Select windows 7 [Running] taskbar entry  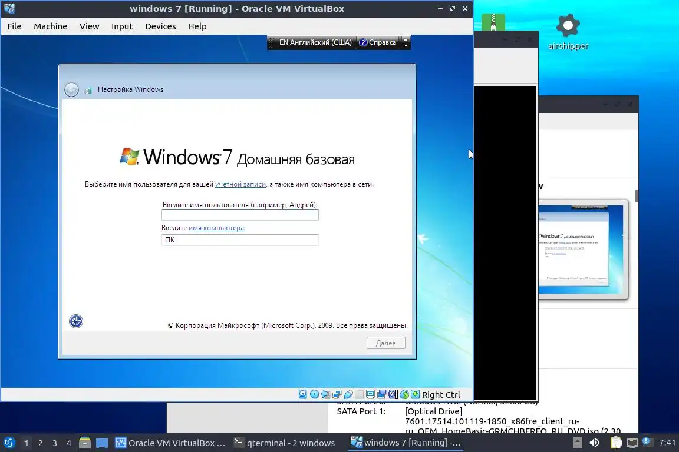406,443
